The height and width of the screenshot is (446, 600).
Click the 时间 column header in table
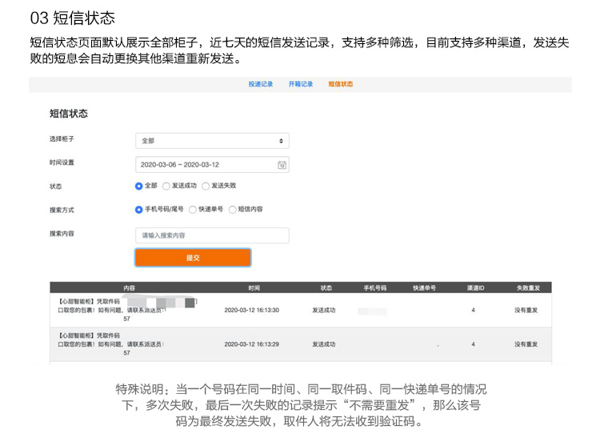[254, 287]
